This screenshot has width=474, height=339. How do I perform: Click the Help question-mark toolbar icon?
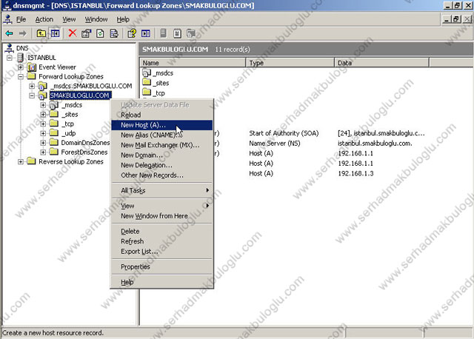(x=132, y=33)
